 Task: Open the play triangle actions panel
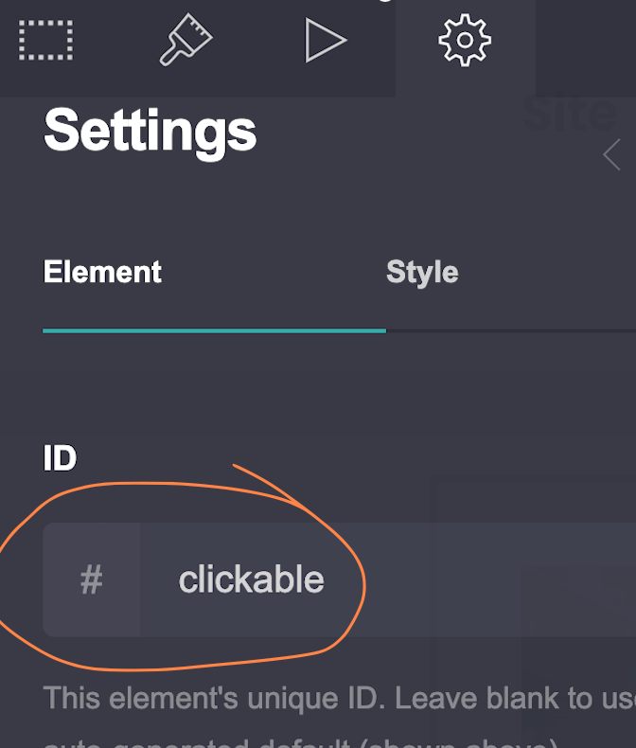coord(325,41)
